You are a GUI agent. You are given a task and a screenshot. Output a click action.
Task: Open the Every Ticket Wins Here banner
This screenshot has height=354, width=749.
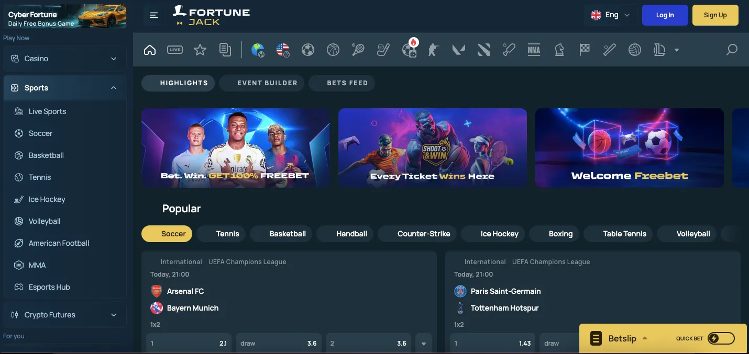point(433,148)
